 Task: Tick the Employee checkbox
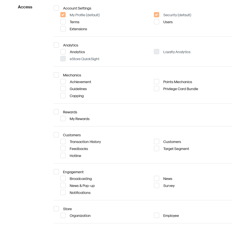coord(157,215)
